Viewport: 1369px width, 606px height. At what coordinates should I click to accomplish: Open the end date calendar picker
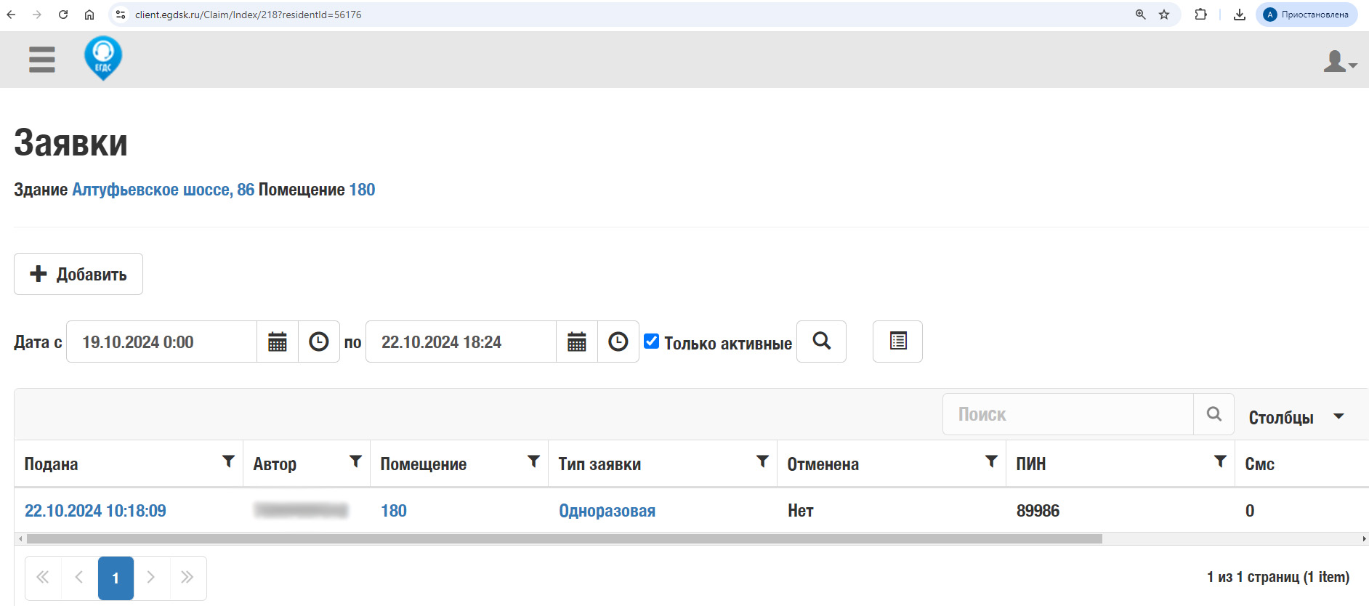(x=577, y=342)
